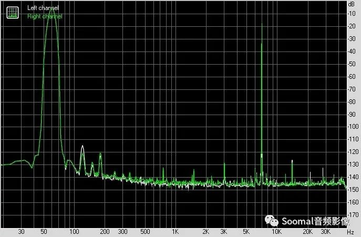Click the "50" Hz frequency axis label
Viewport: 361px width, 237px height.
(44, 231)
